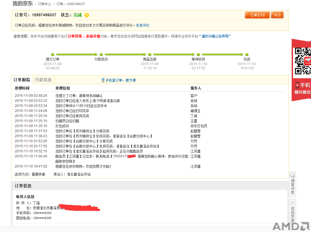Switch to the 付款信息 tab
The height and width of the screenshot is (232, 311).
pos(43,80)
